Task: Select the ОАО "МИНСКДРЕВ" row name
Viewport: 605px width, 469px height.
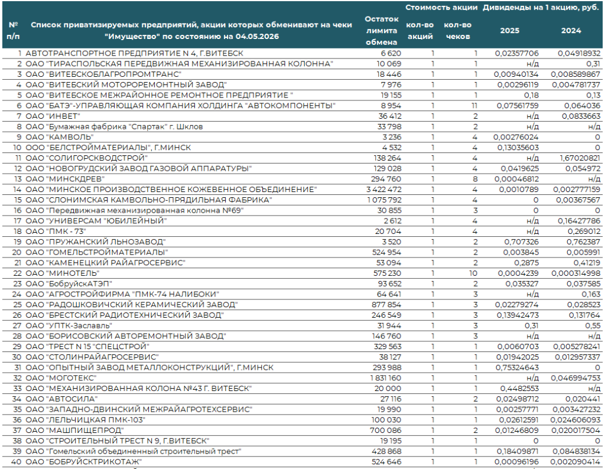Action: pos(65,179)
